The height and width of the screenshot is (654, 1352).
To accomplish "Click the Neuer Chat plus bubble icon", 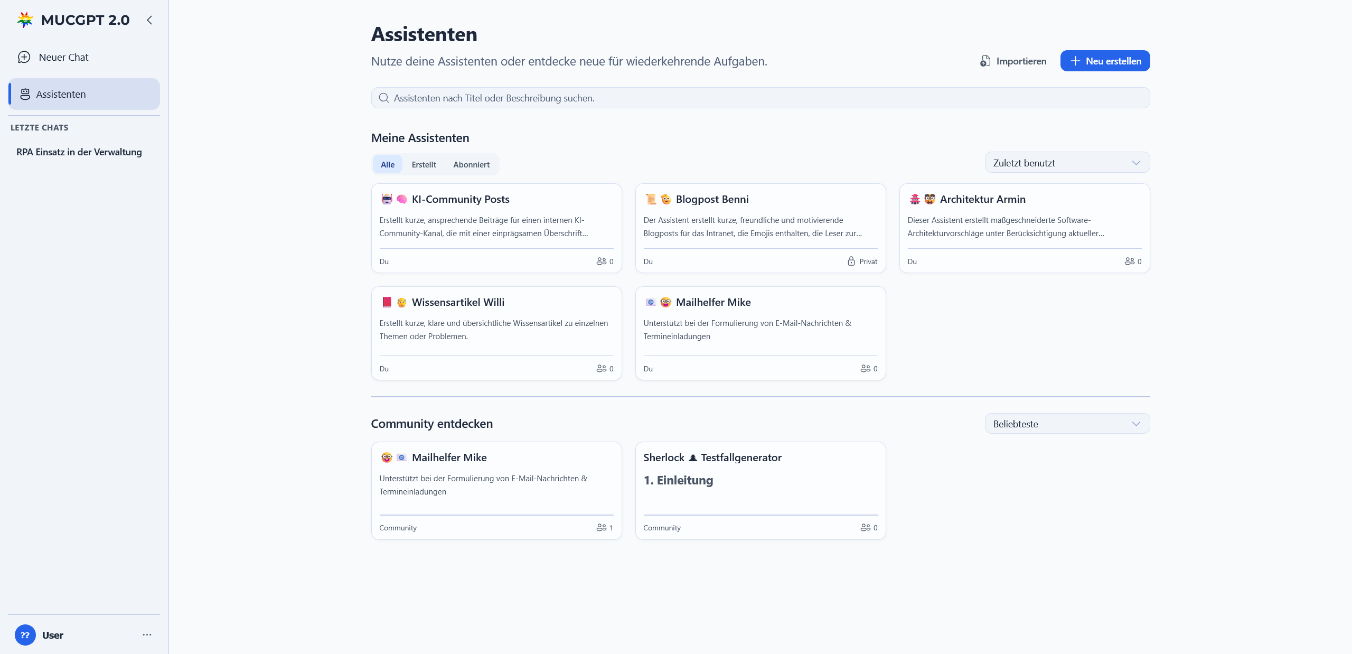I will [x=24, y=57].
